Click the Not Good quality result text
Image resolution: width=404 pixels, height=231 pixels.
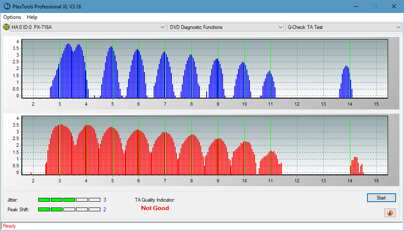coord(155,208)
